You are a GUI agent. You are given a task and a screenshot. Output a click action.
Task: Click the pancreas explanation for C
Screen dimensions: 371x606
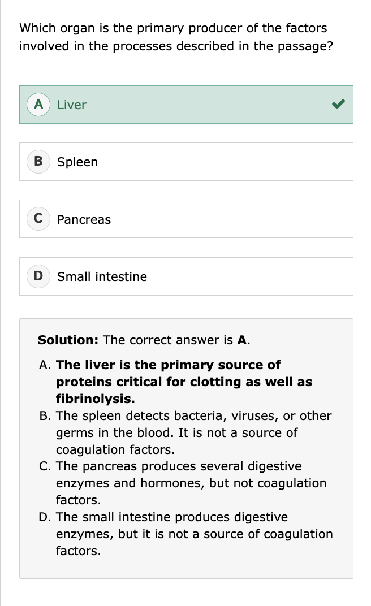[x=191, y=483]
